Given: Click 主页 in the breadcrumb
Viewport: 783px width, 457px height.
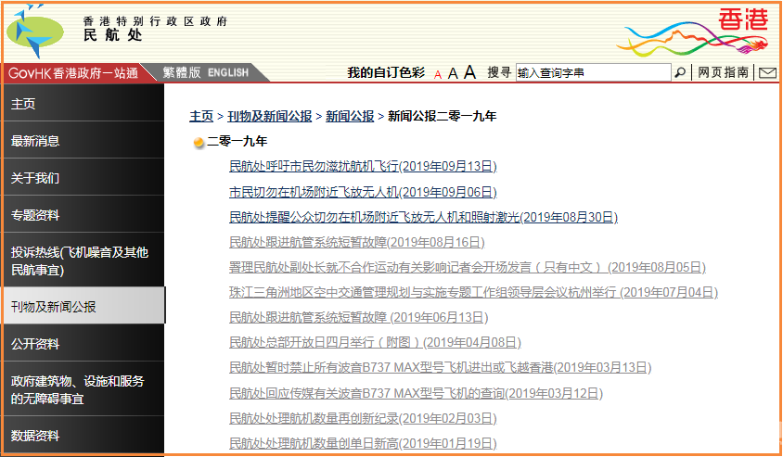Looking at the screenshot, I should click(x=201, y=116).
